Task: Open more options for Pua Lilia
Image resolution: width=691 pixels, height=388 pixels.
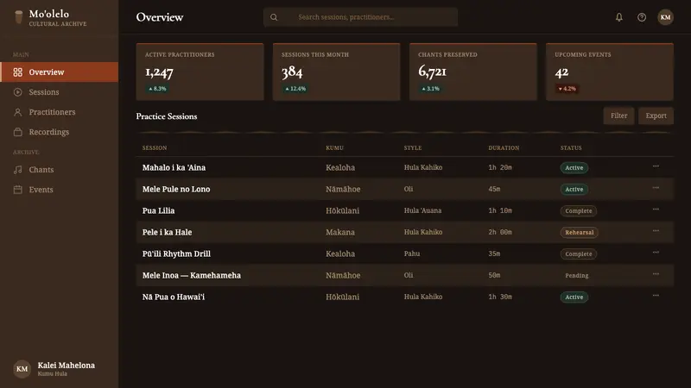Action: click(656, 210)
